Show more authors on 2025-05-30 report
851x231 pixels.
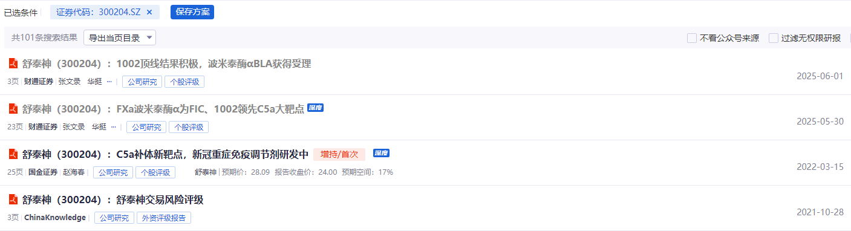114,127
